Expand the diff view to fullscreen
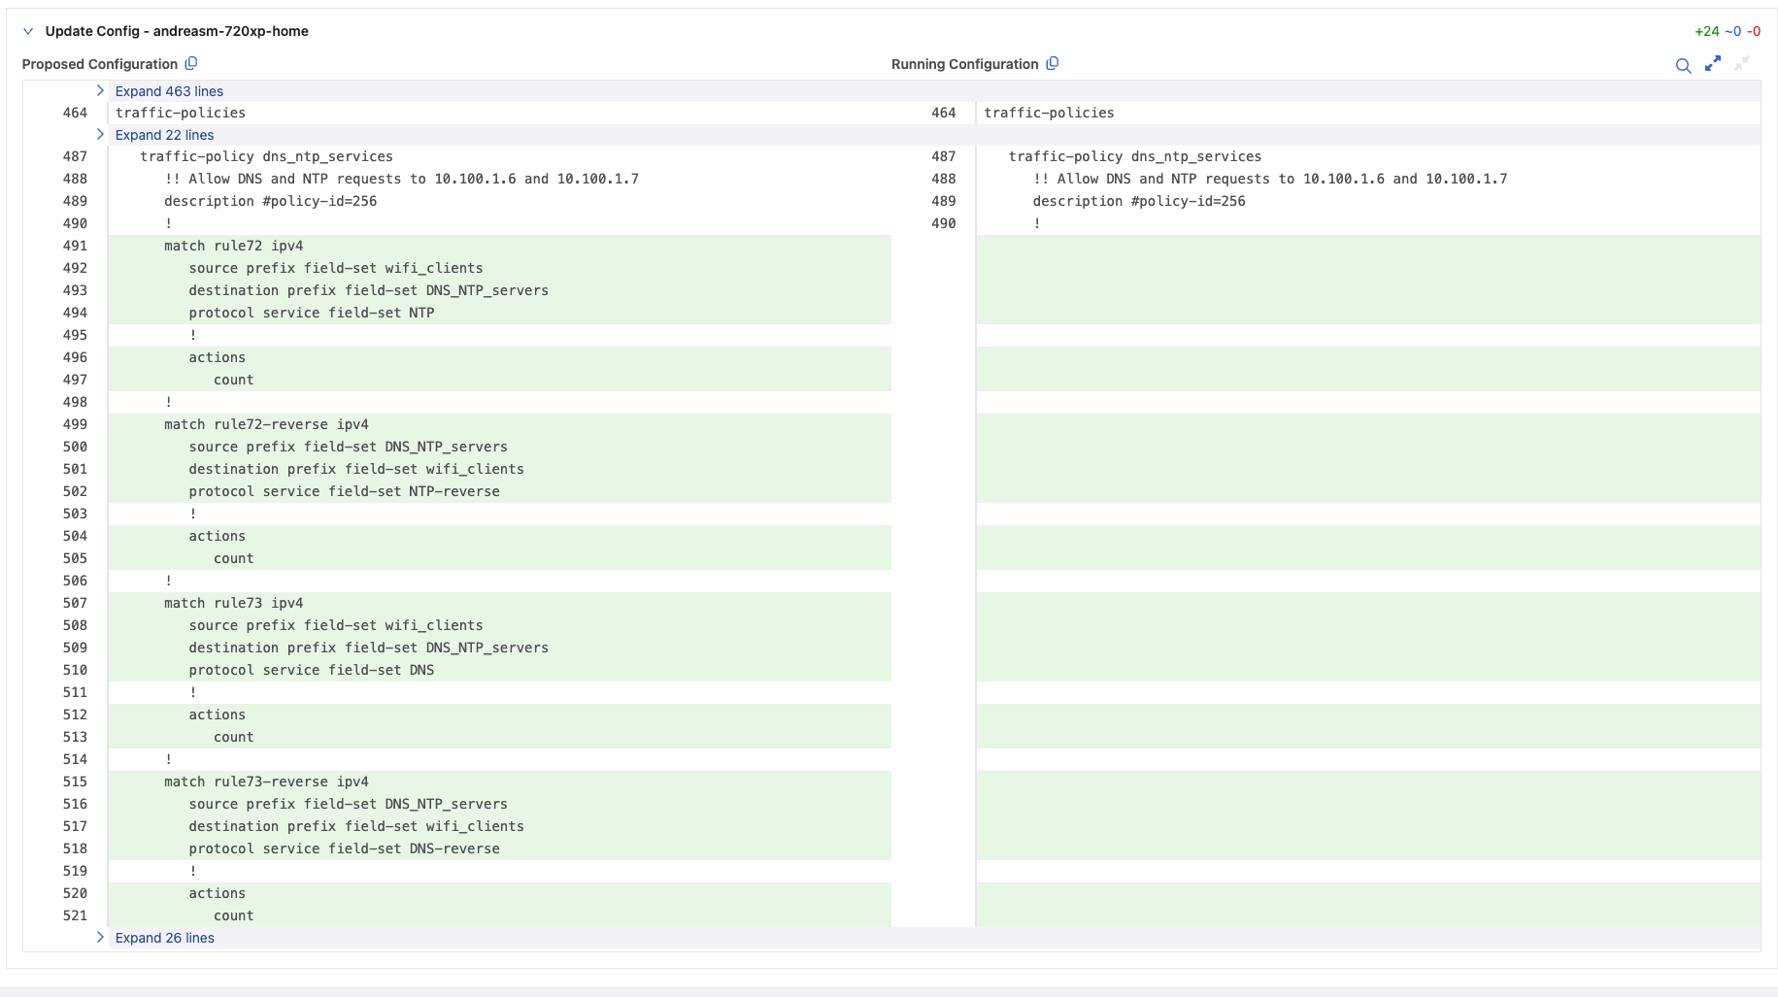 point(1713,63)
